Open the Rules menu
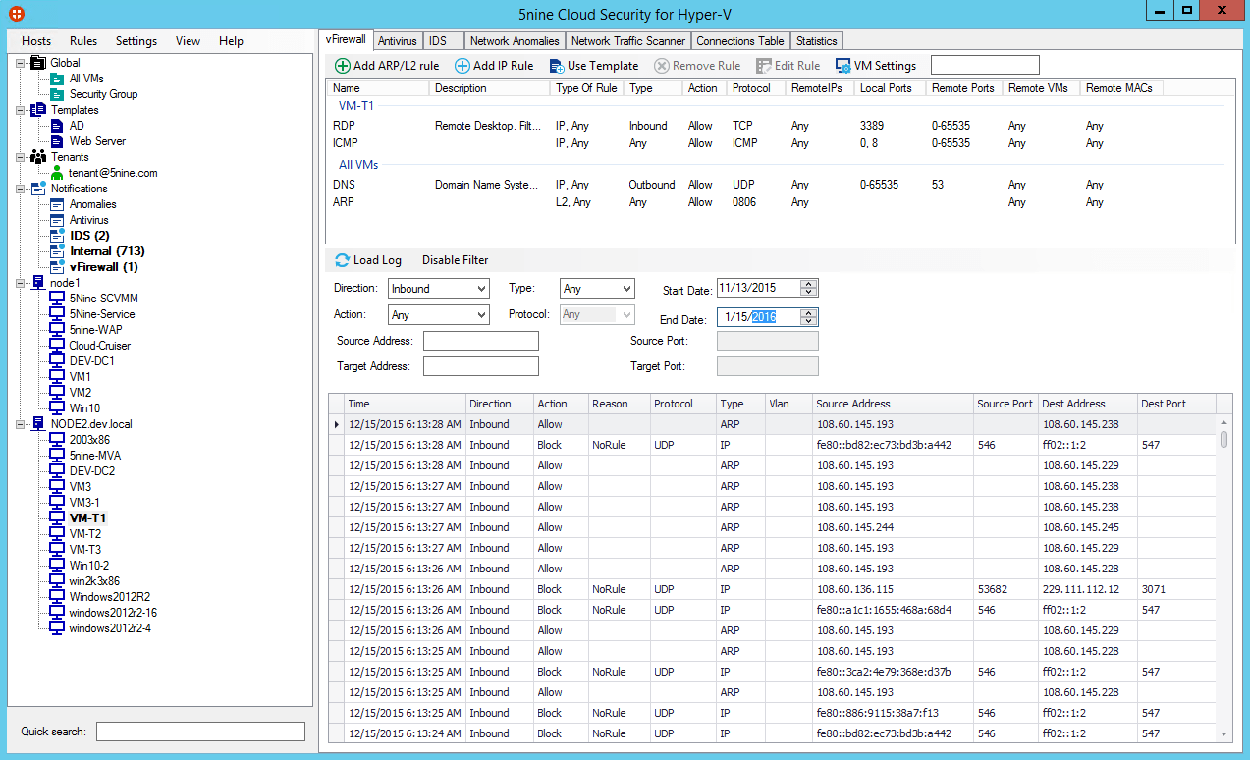The width and height of the screenshot is (1250, 760). [82, 40]
